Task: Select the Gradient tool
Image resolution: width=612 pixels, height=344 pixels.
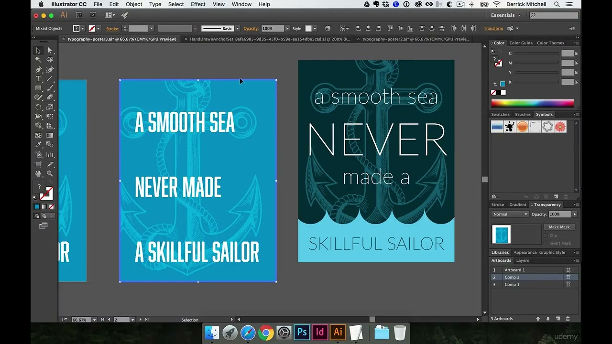Action: point(50,135)
